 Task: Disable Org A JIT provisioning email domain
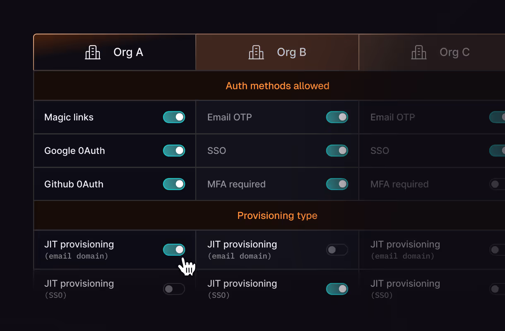click(174, 249)
